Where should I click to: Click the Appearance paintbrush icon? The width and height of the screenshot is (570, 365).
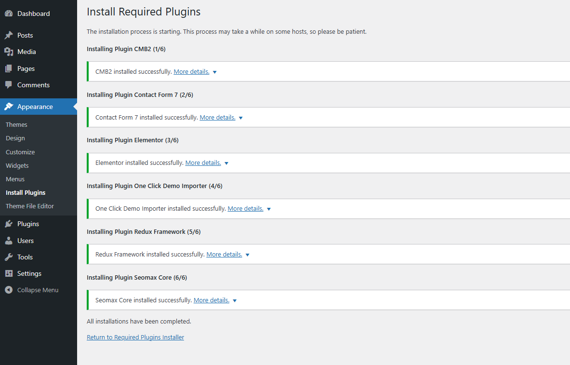[x=9, y=107]
